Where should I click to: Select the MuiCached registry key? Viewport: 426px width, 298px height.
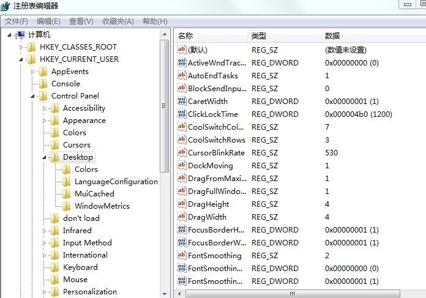coord(94,194)
